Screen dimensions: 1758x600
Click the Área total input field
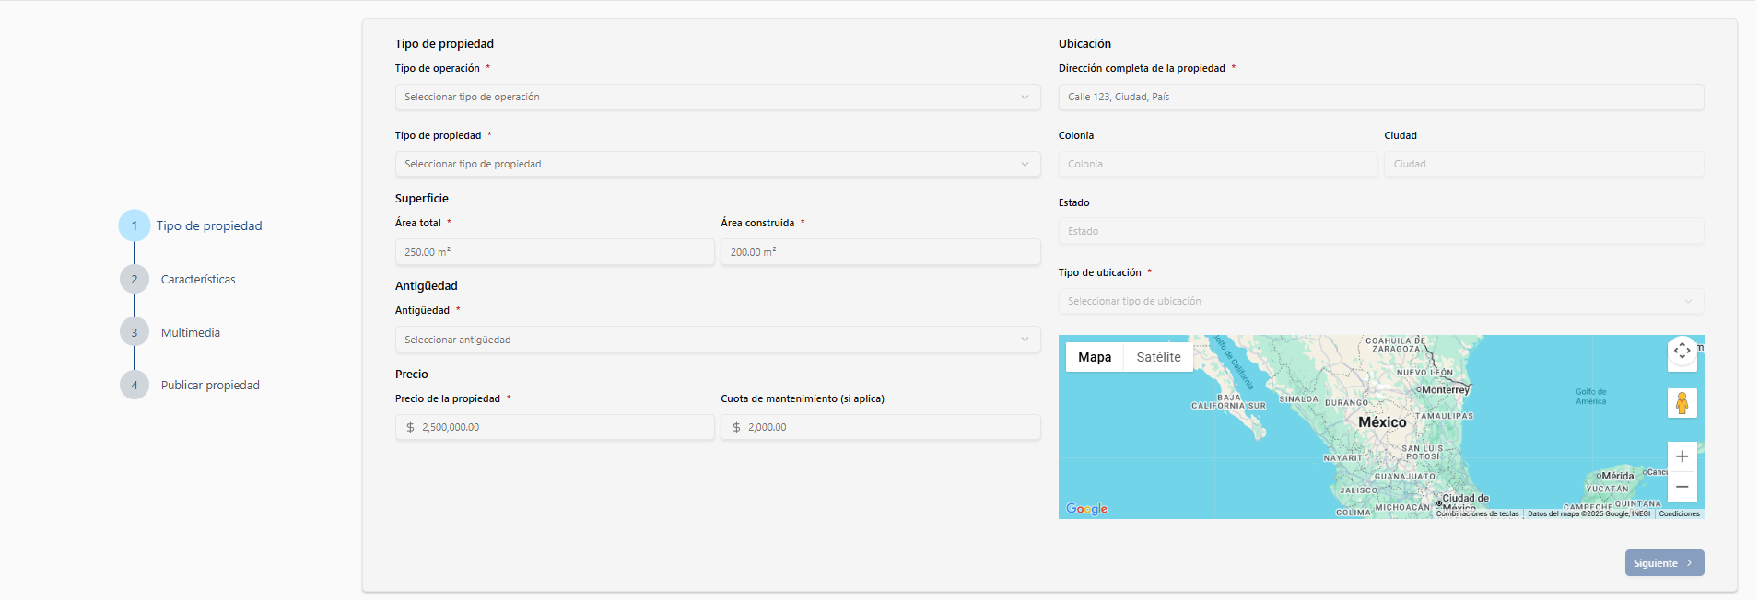pyautogui.click(x=555, y=252)
